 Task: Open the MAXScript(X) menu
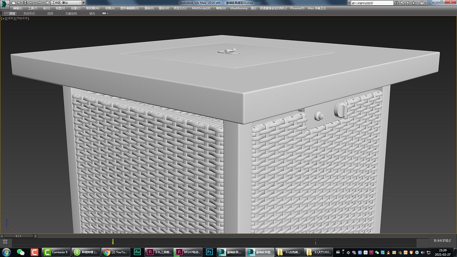click(x=201, y=8)
